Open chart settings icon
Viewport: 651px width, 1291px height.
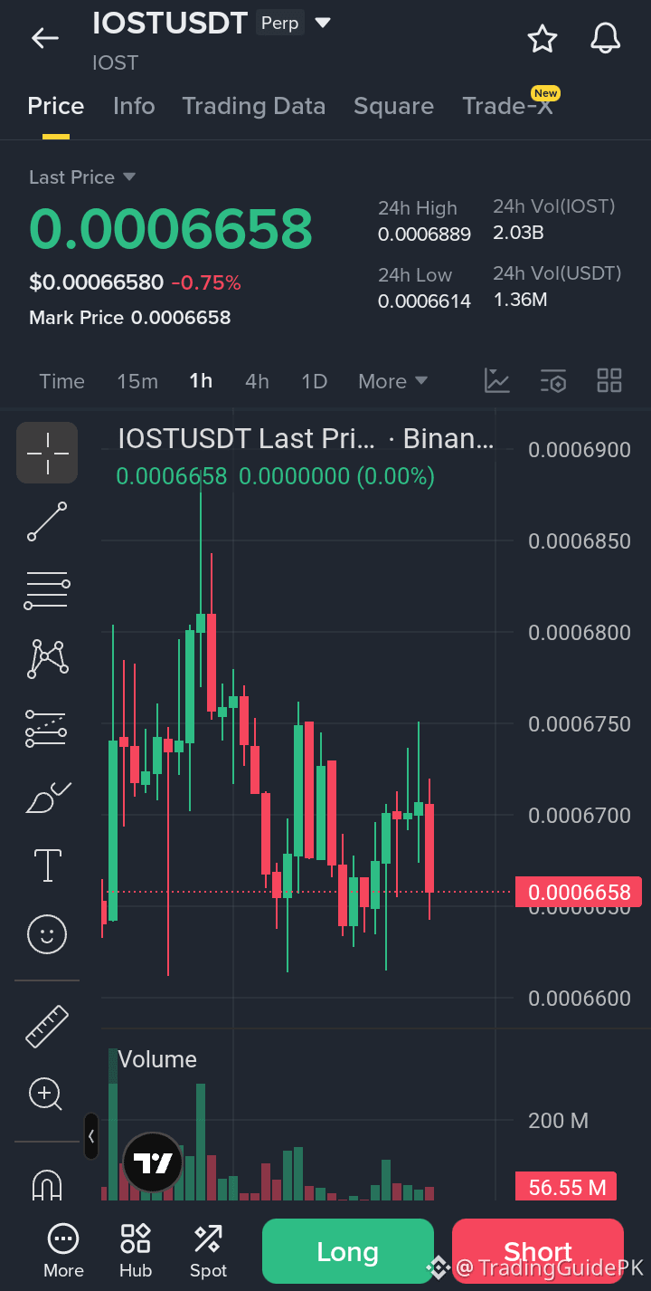click(x=553, y=381)
